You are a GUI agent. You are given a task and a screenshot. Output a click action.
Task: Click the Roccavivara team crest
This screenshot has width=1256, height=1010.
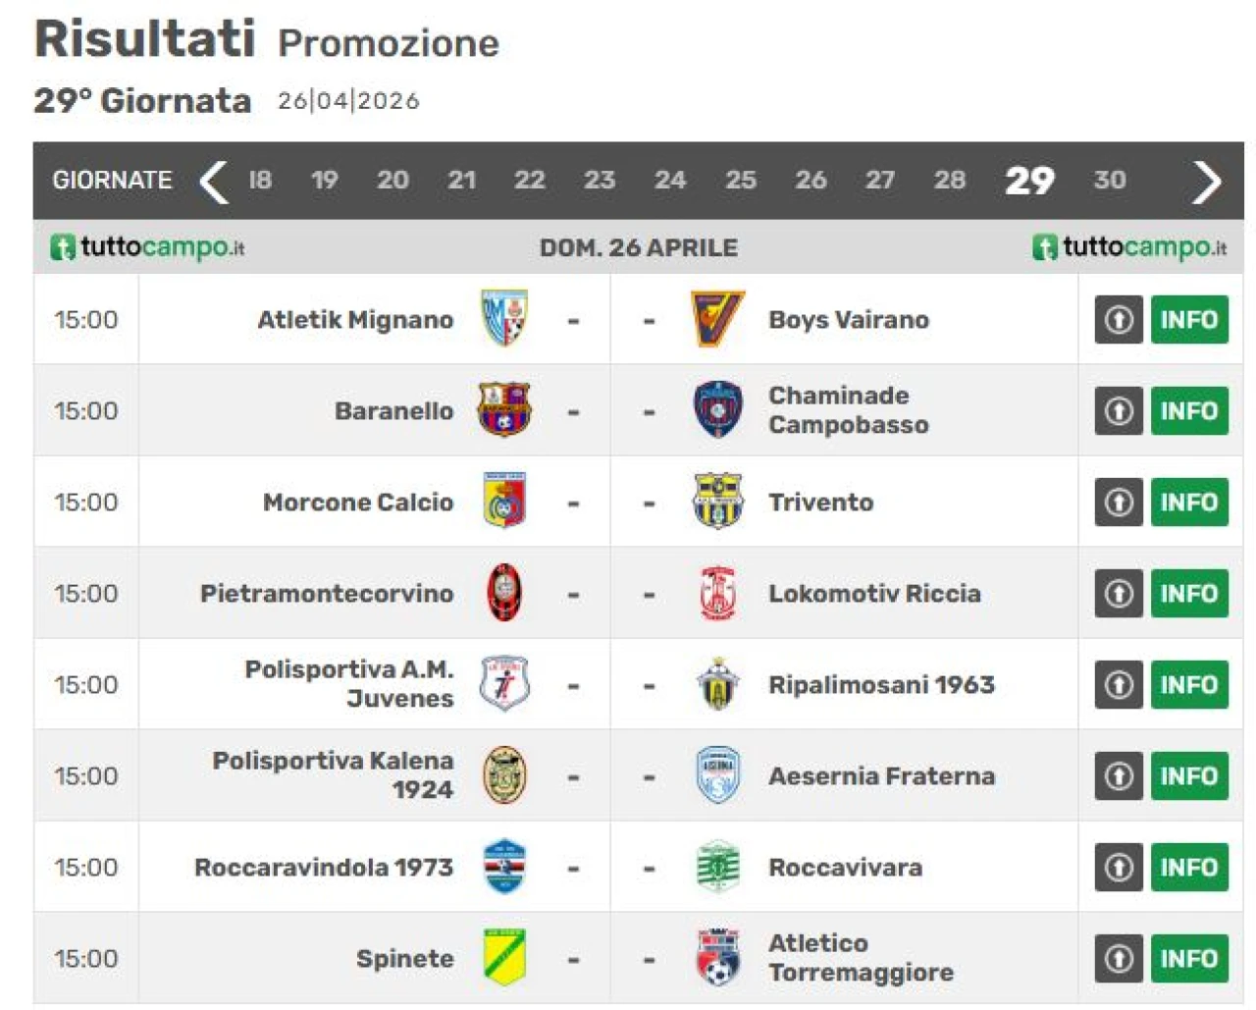point(717,867)
